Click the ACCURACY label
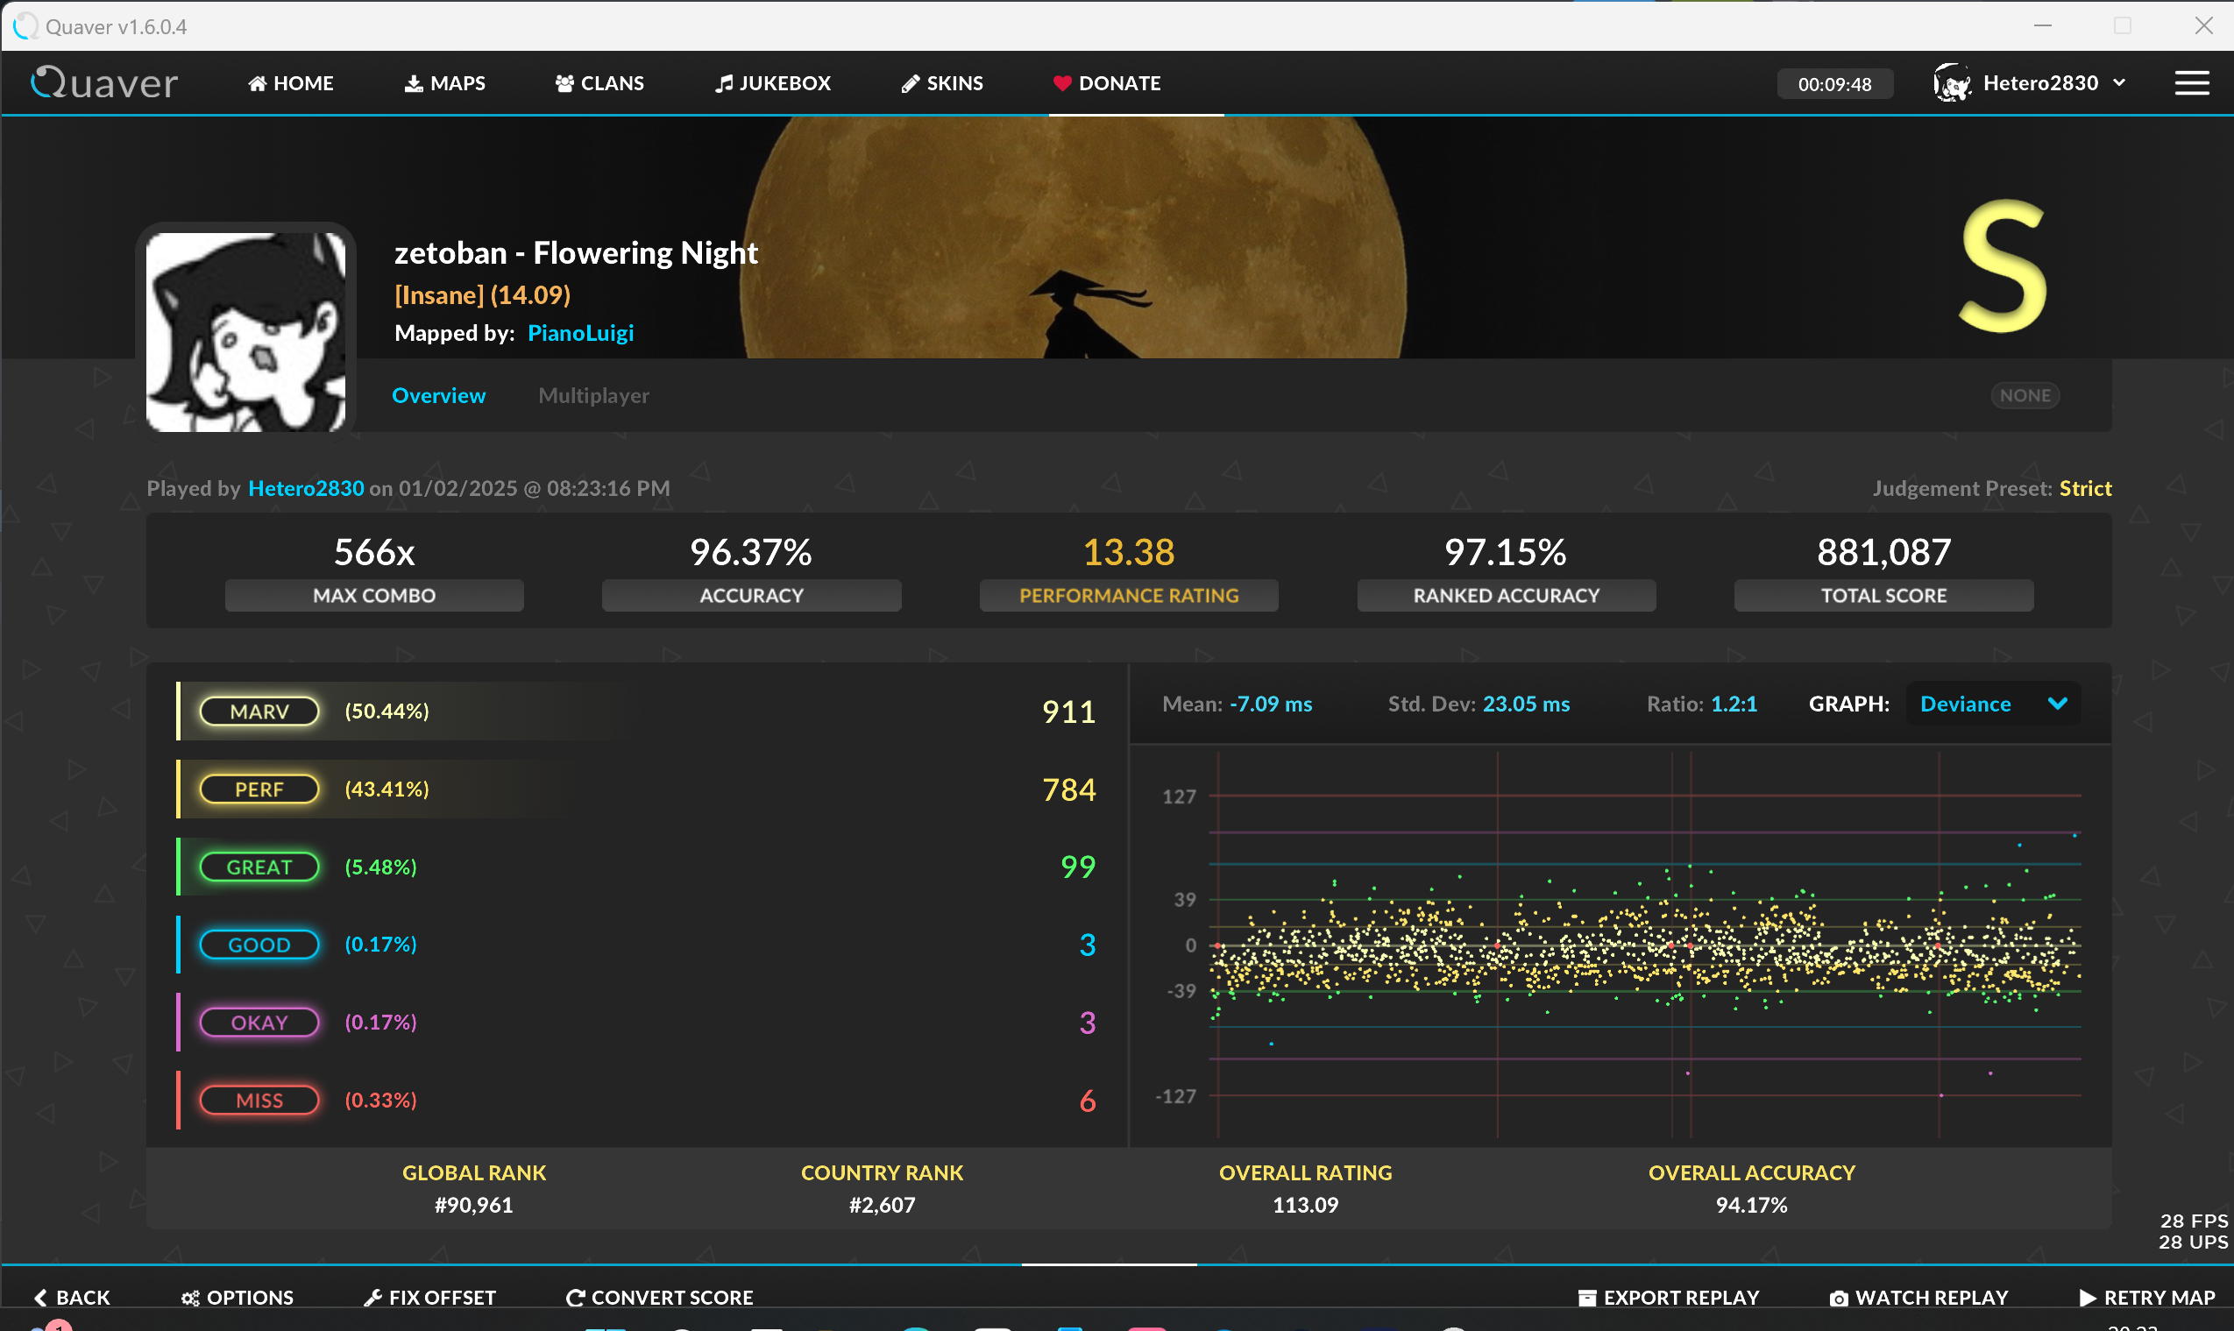 coord(750,596)
